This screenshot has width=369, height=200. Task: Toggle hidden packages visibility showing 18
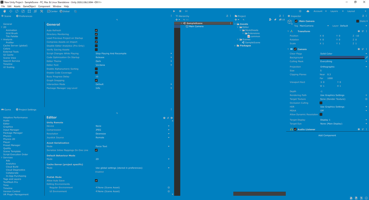(282, 19)
